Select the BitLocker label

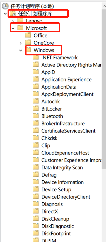click(52, 109)
